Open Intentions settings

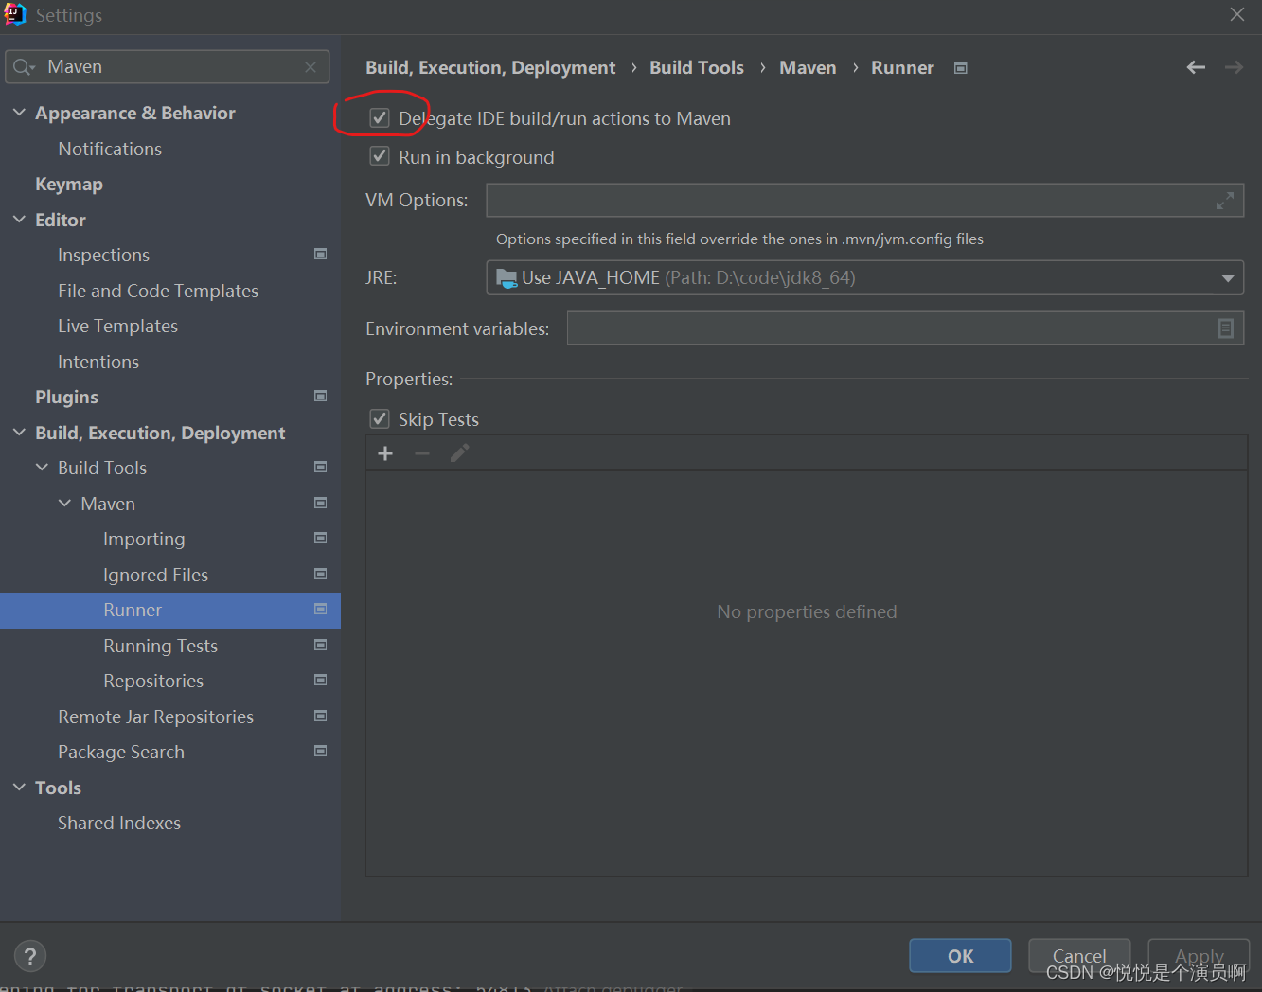[98, 362]
